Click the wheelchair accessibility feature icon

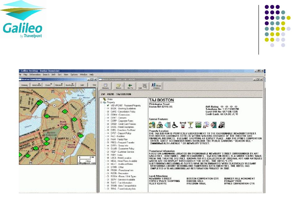tap(175, 125)
